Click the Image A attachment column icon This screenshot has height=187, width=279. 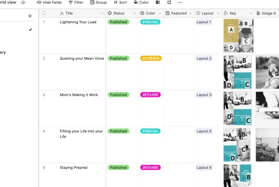point(258,13)
